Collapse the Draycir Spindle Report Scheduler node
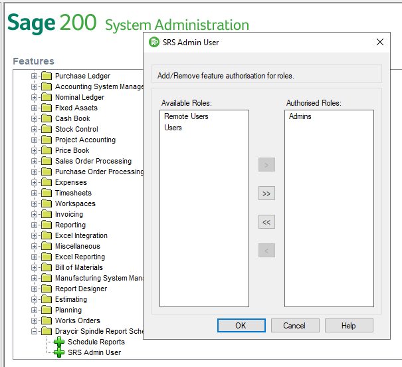The width and height of the screenshot is (402, 367). 34,331
